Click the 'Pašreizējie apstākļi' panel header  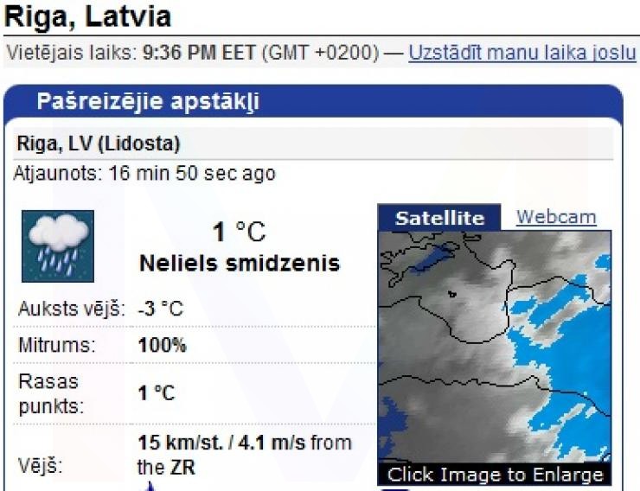(148, 103)
